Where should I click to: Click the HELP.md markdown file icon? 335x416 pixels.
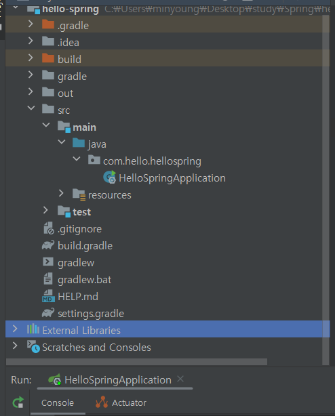tap(48, 296)
